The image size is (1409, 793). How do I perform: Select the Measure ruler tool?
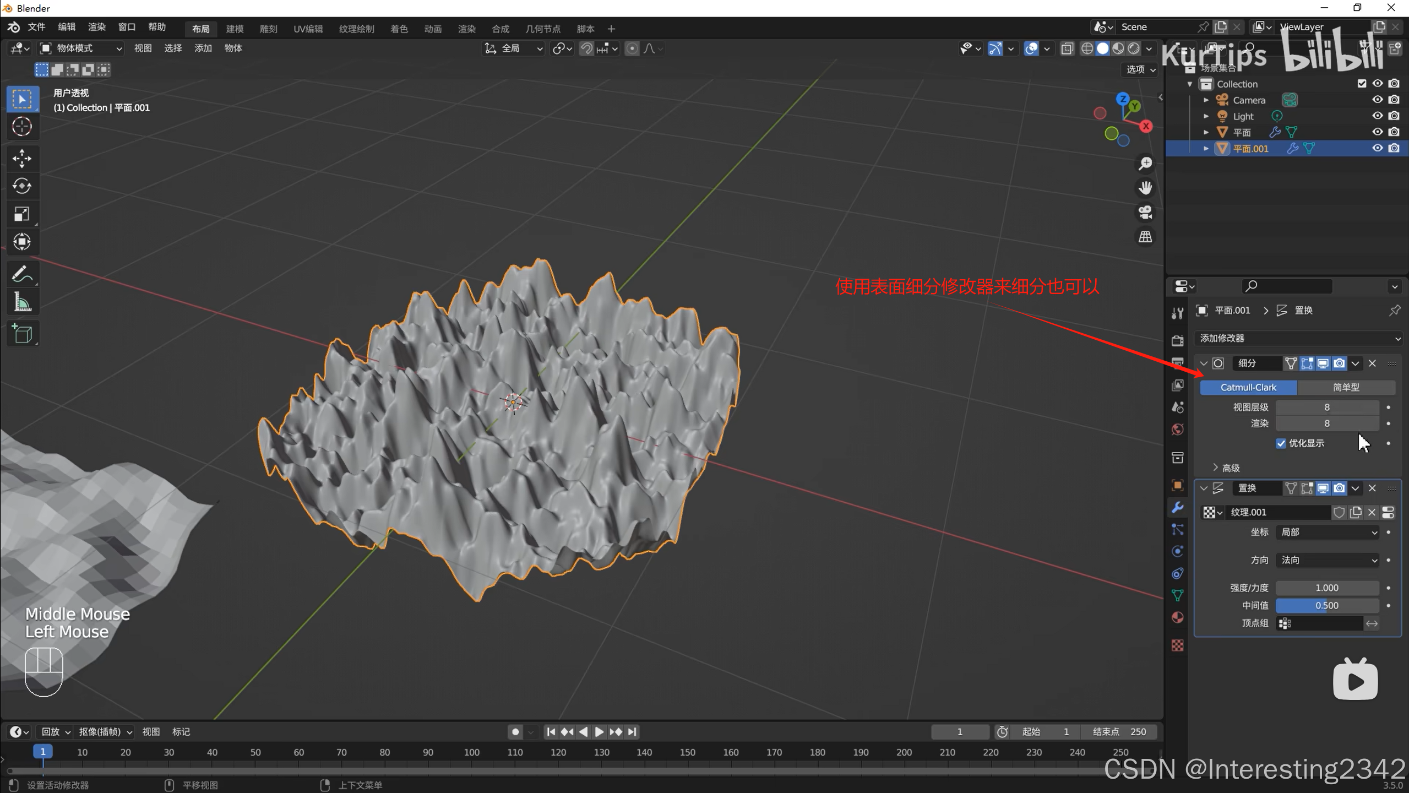(x=22, y=302)
